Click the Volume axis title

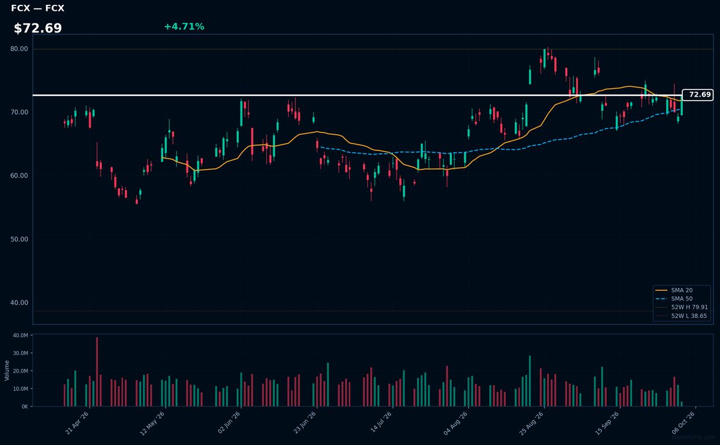point(7,370)
